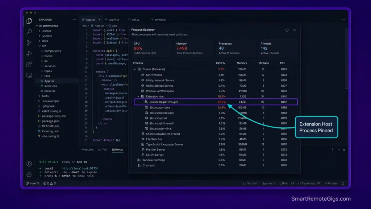
Task: Click UTF-8 encoding in status bar
Action: (283, 183)
